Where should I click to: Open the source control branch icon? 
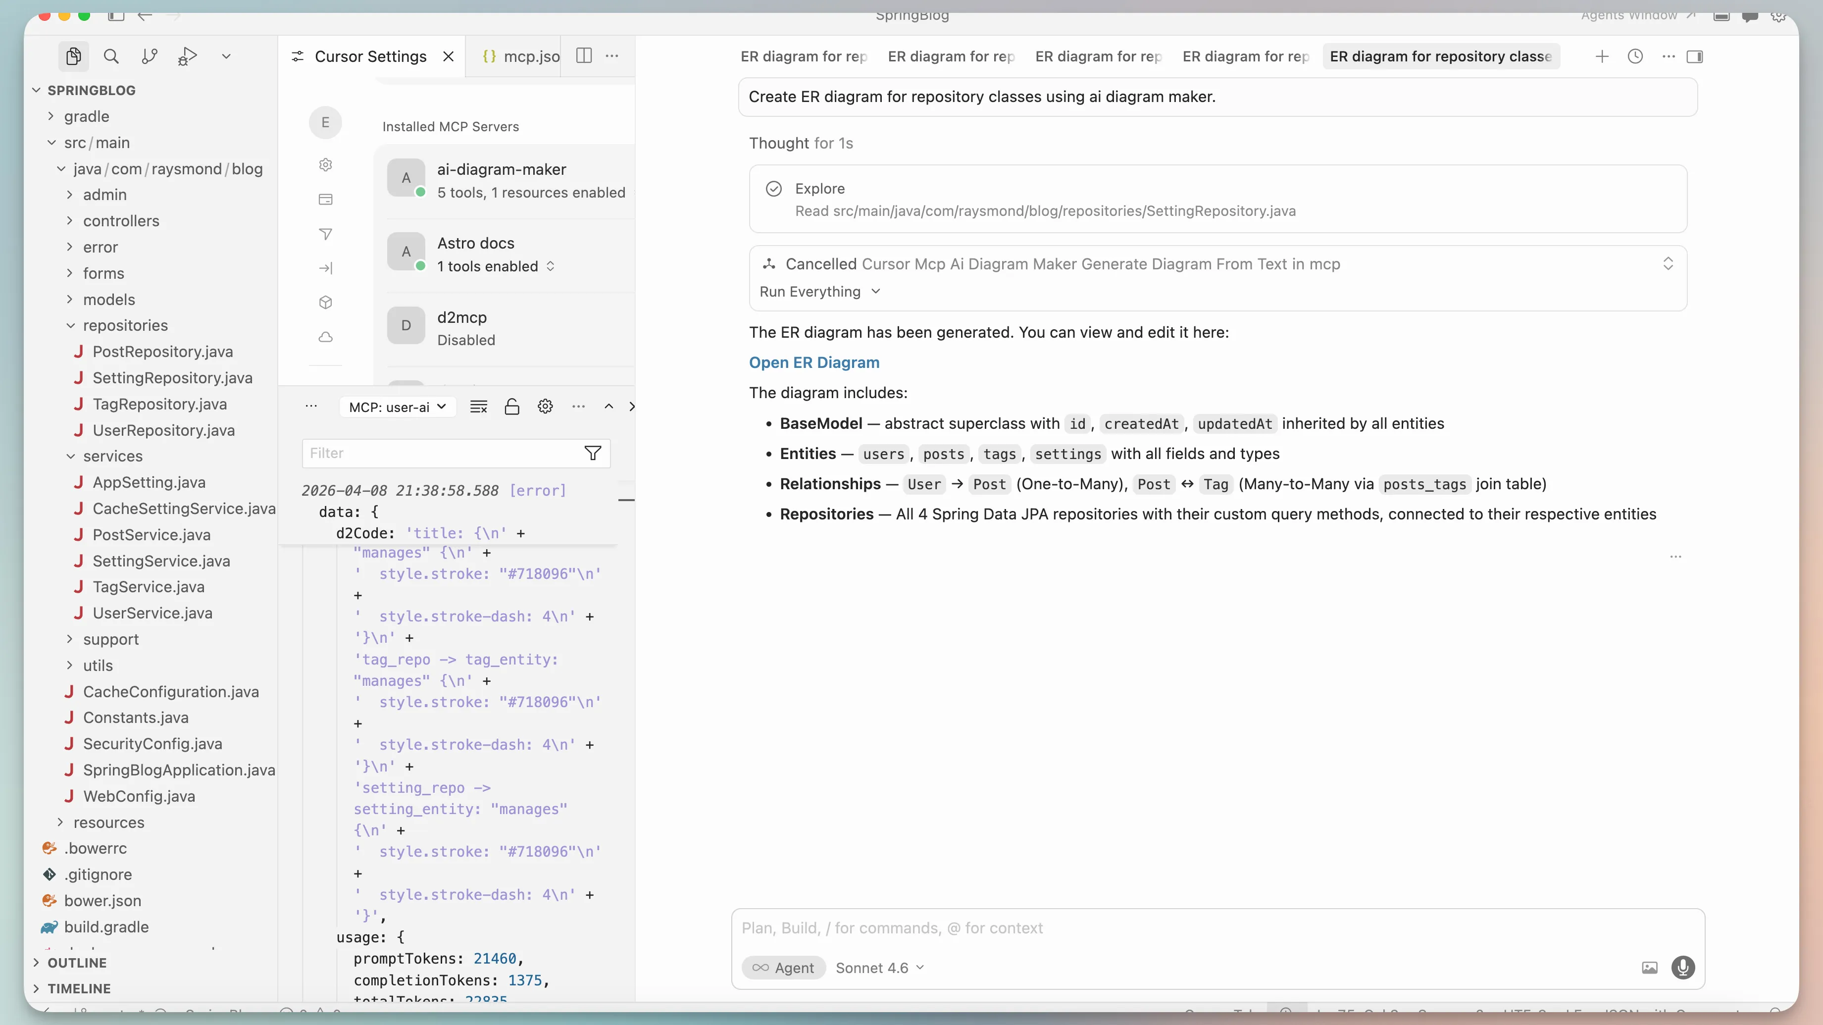tap(150, 56)
